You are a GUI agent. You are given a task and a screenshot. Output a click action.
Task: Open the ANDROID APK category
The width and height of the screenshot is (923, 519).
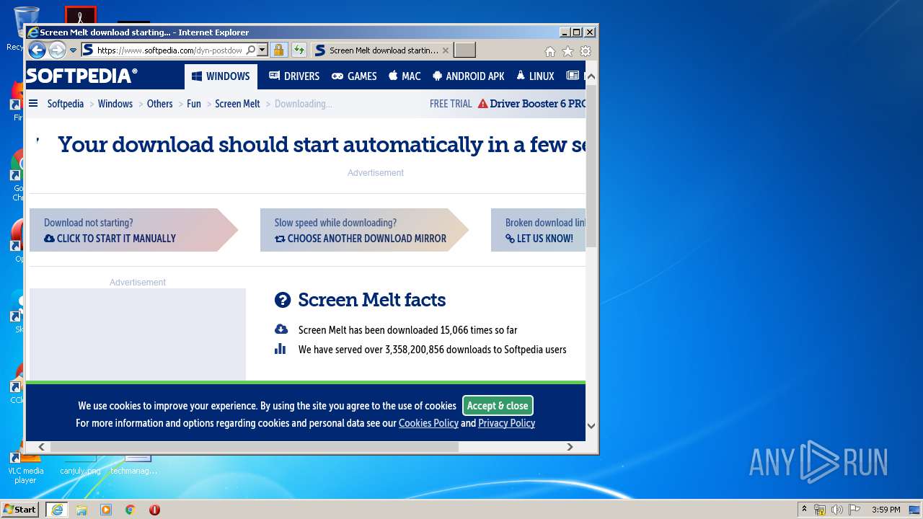click(469, 76)
